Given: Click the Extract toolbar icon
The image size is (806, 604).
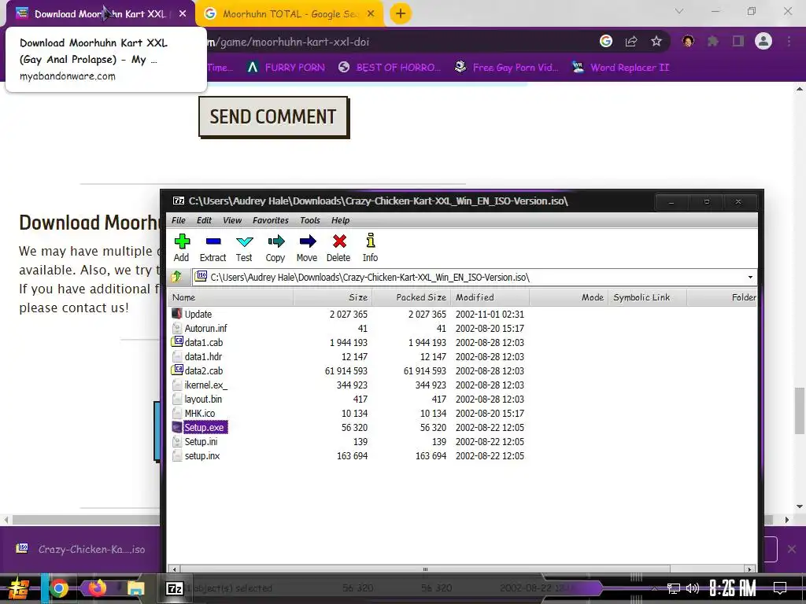Looking at the screenshot, I should (x=213, y=248).
